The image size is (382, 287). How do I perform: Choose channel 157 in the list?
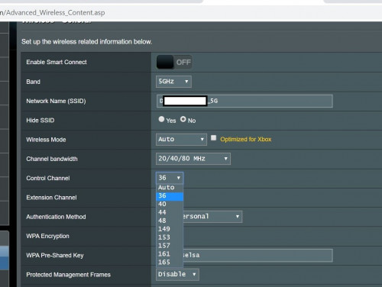(170, 246)
